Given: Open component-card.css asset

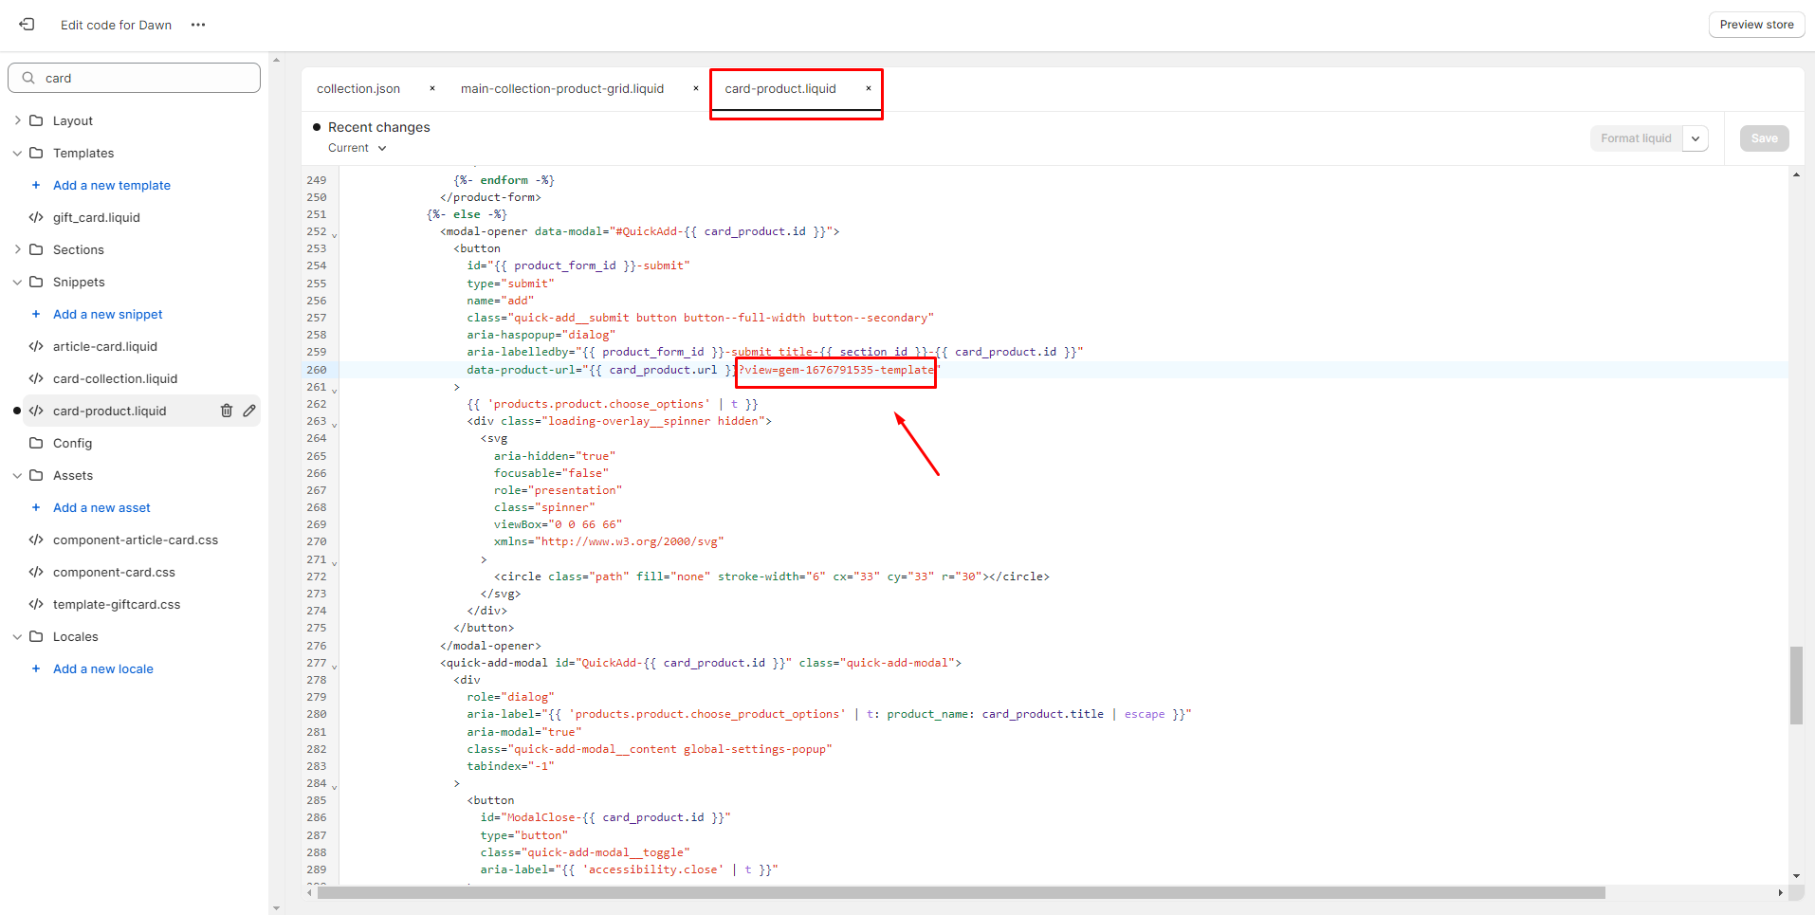Looking at the screenshot, I should tap(114, 572).
